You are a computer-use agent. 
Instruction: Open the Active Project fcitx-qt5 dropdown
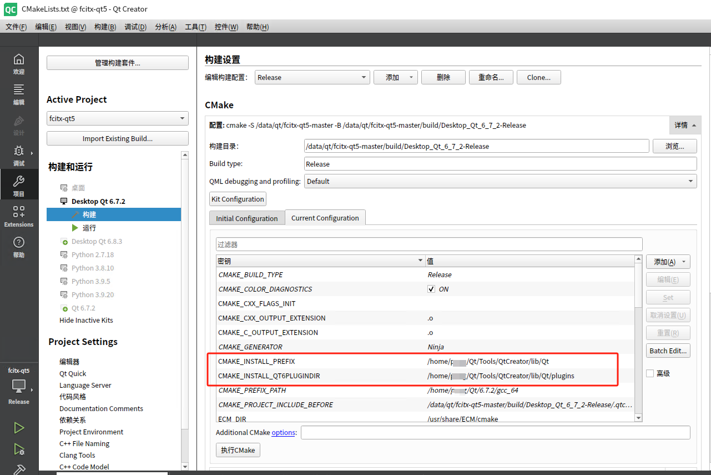(118, 118)
